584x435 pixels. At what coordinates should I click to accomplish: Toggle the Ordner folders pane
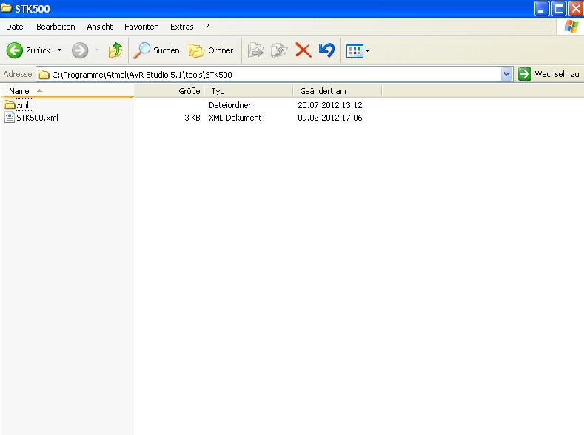211,50
